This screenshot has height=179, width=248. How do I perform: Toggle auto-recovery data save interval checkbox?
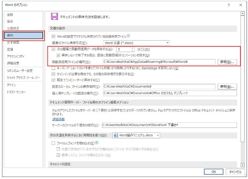pyautogui.click(x=54, y=49)
